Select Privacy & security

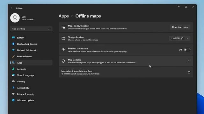31,94
